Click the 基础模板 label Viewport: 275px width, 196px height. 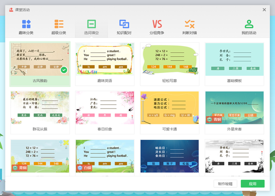click(x=235, y=81)
